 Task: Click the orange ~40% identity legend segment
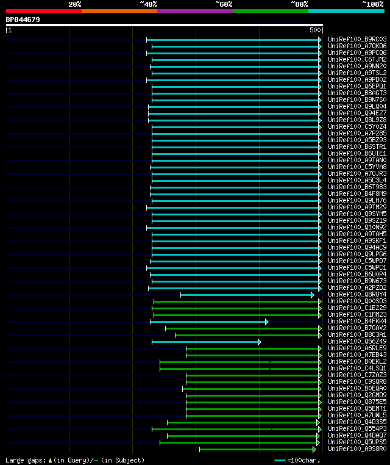point(119,11)
